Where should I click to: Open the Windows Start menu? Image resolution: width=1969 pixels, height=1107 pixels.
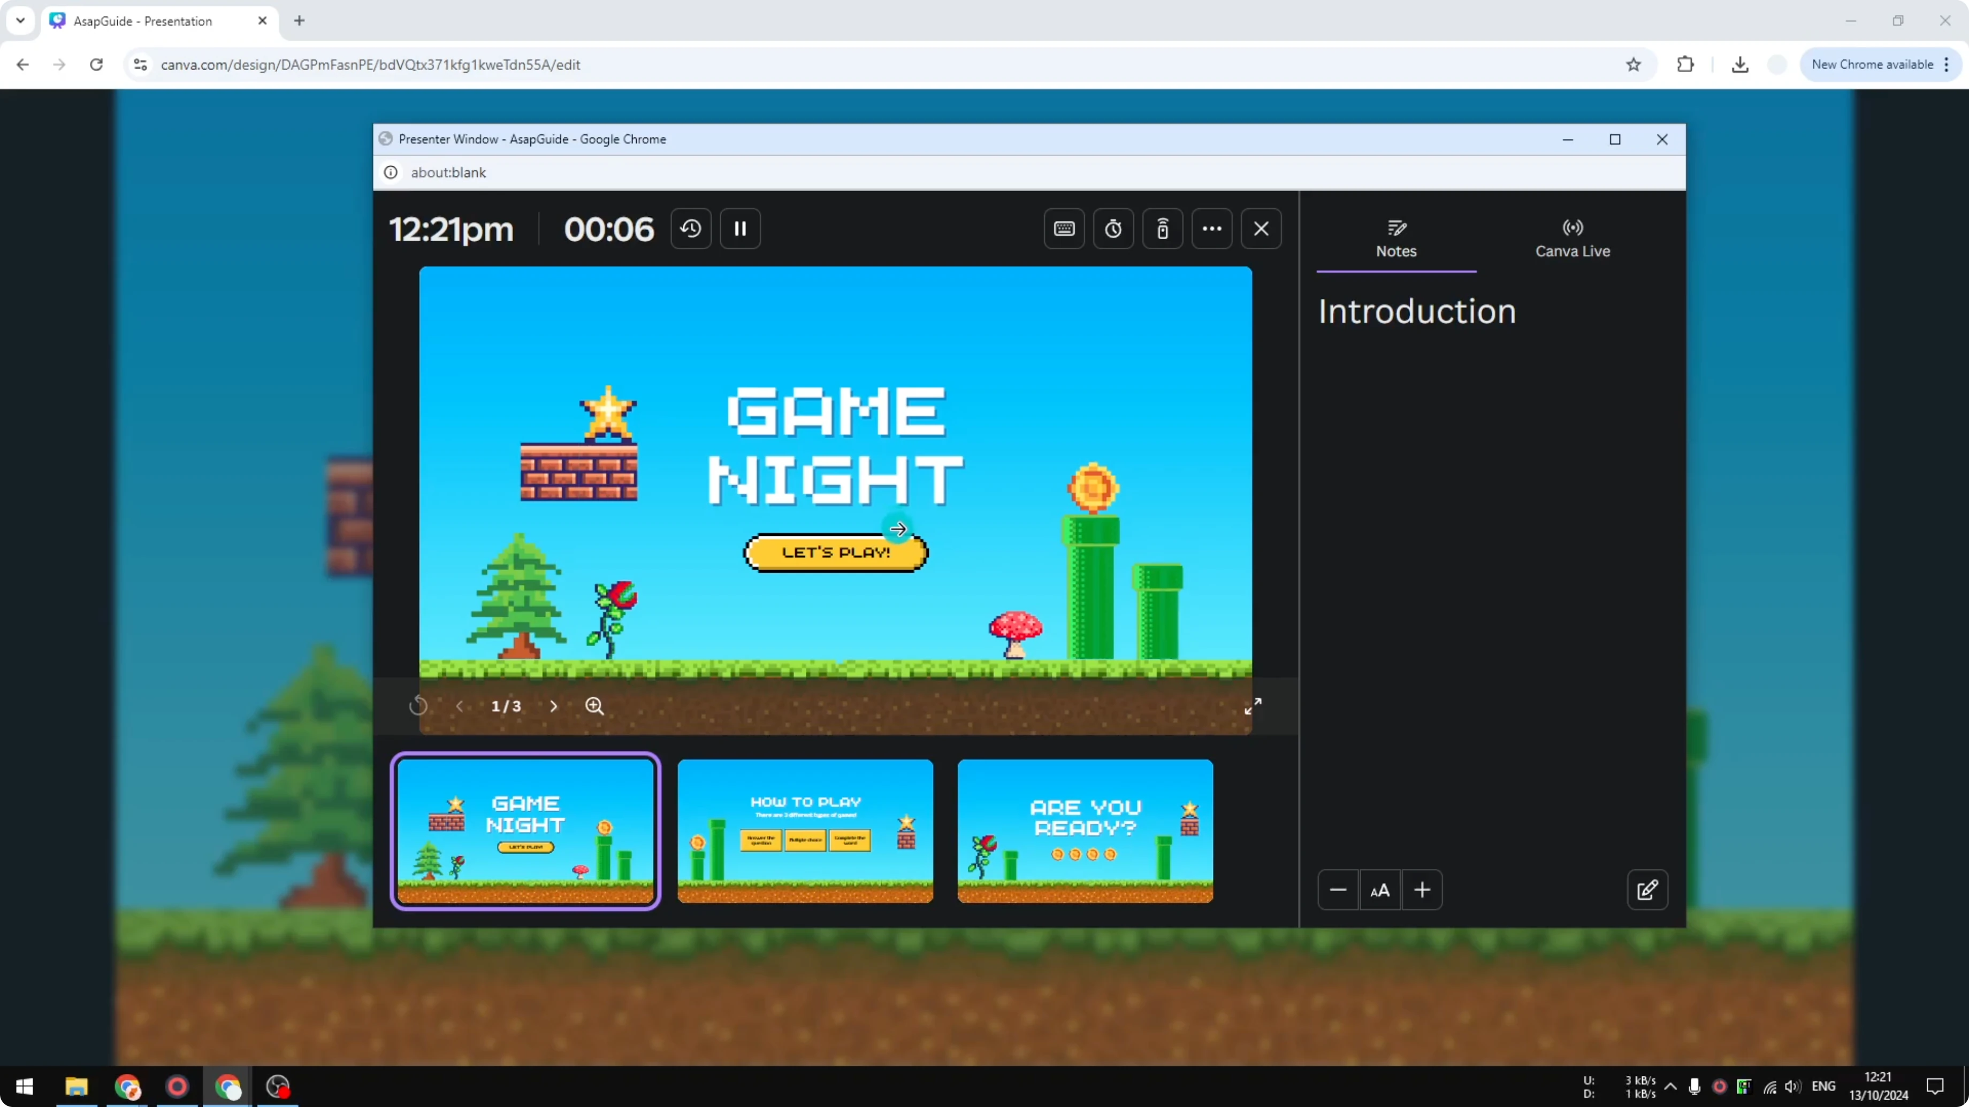tap(25, 1086)
